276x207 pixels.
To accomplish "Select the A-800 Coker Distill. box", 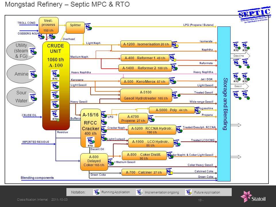I will (144, 156).
